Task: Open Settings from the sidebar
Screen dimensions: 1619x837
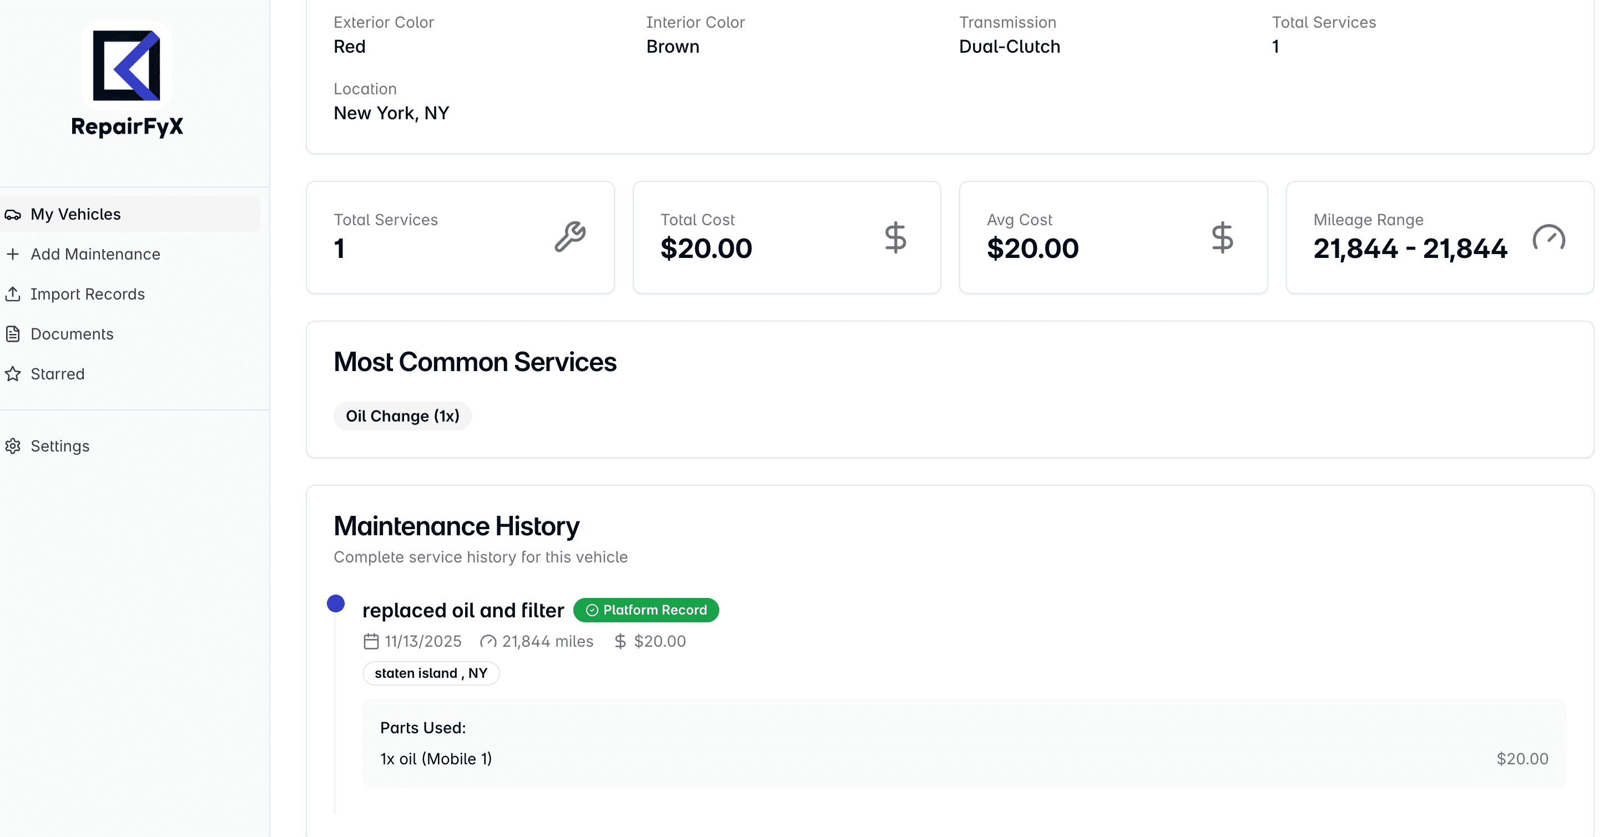Action: [x=130, y=446]
